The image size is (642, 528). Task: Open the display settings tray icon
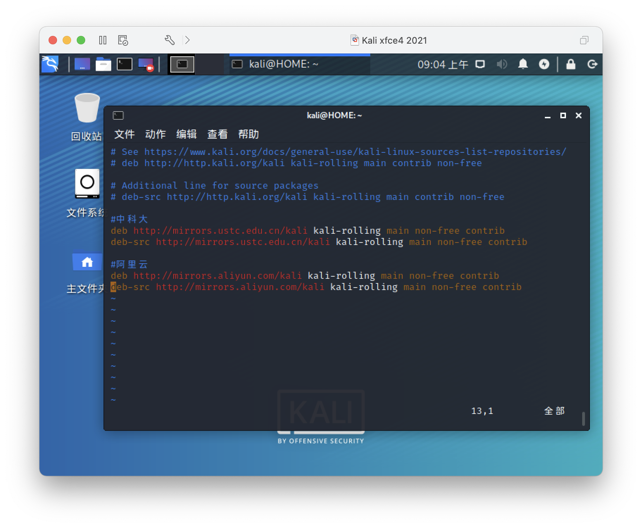pyautogui.click(x=480, y=64)
